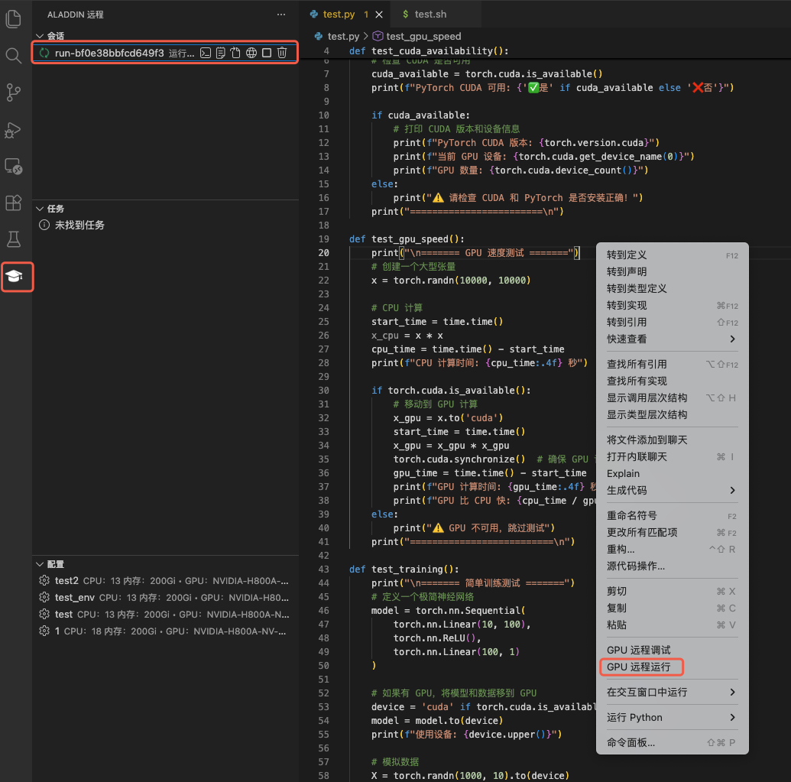Open the Search view in activity bar
Screen dimensions: 791x782
14,56
